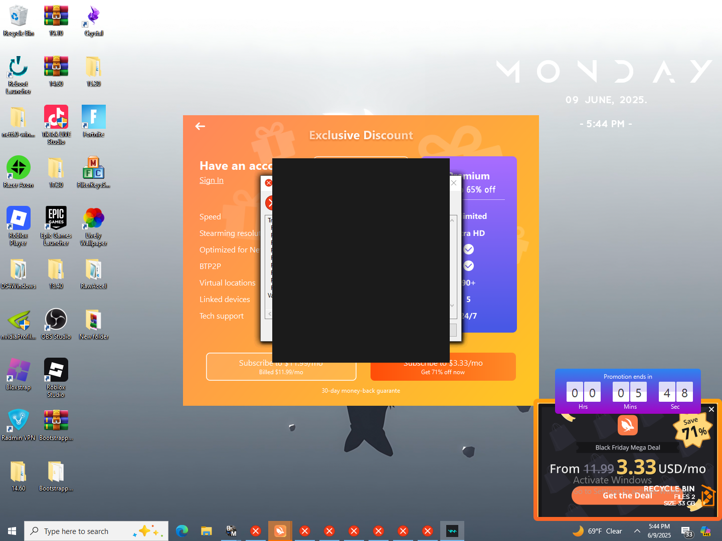Close the error dialog with its X

tap(454, 183)
